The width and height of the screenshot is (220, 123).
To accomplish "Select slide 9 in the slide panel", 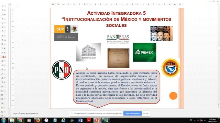I will click(x=4, y=40).
